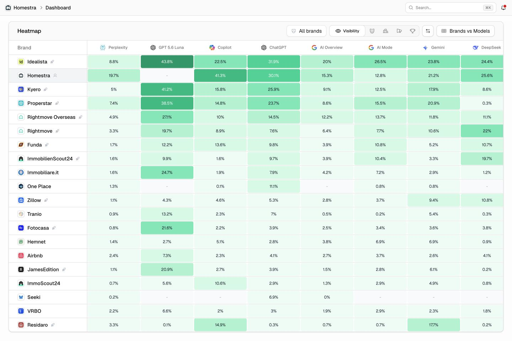
Task: Select the megaphone metric icon
Action: coord(399,31)
